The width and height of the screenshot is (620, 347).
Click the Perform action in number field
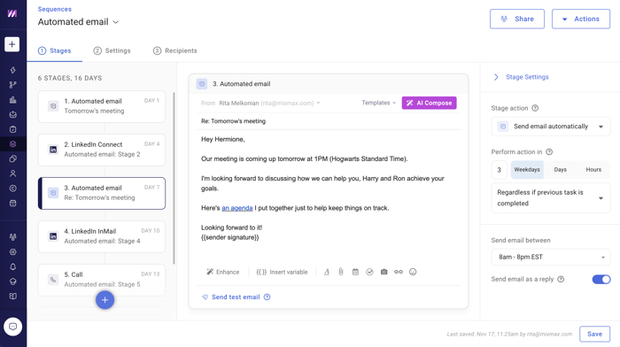(x=500, y=170)
